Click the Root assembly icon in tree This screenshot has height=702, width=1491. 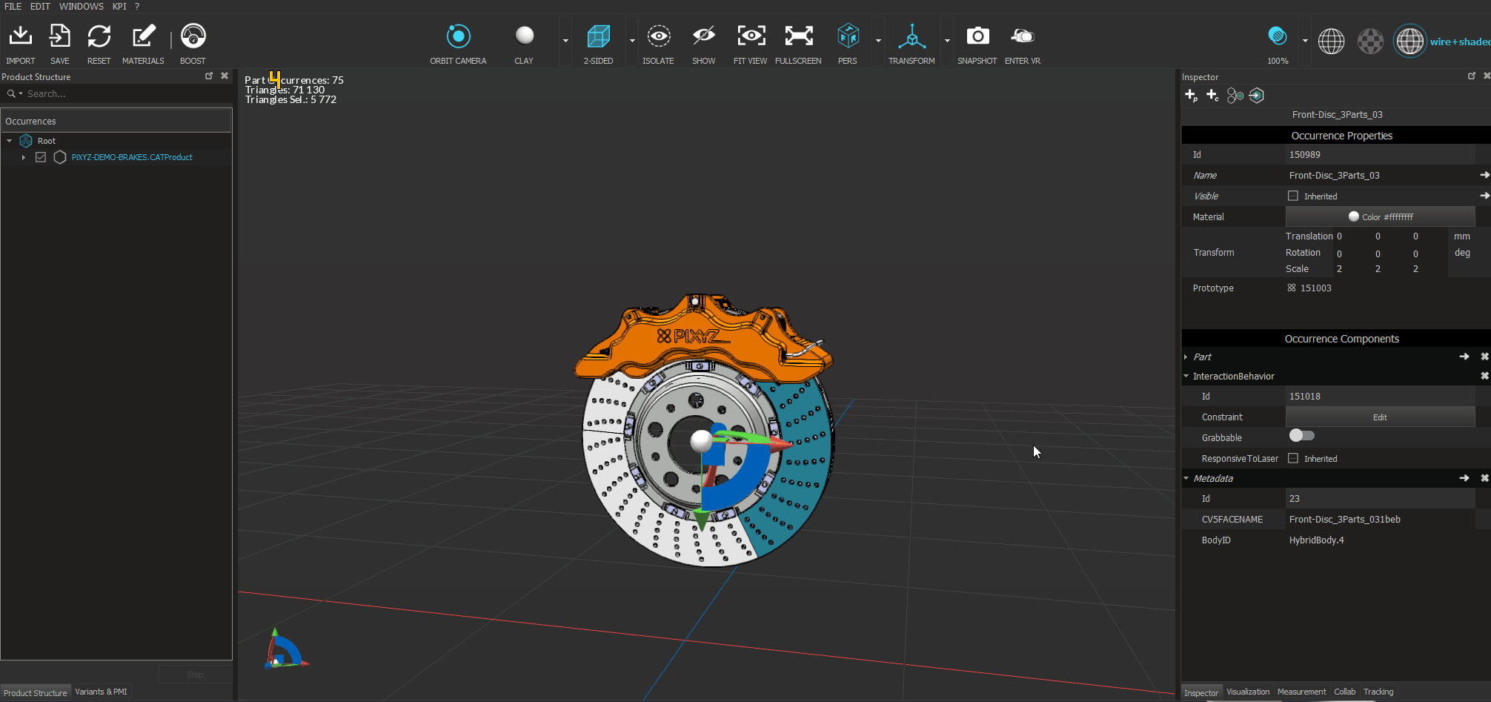tap(26, 141)
